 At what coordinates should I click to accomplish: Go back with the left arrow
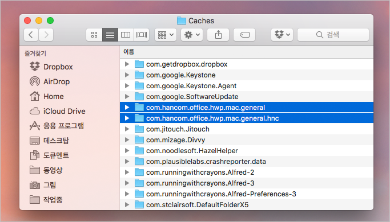[x=31, y=35]
